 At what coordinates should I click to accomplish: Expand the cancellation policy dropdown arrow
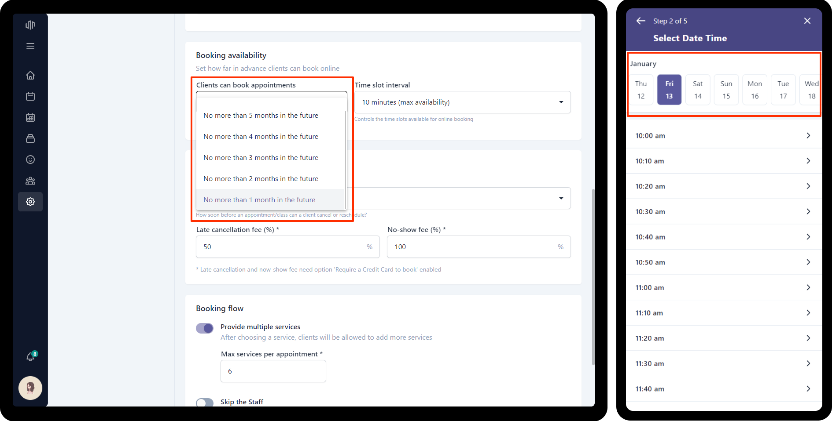[x=561, y=198]
